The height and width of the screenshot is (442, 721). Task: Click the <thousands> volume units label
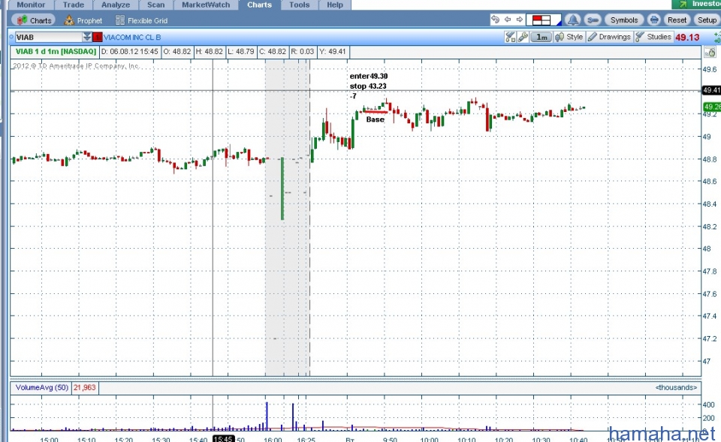676,388
